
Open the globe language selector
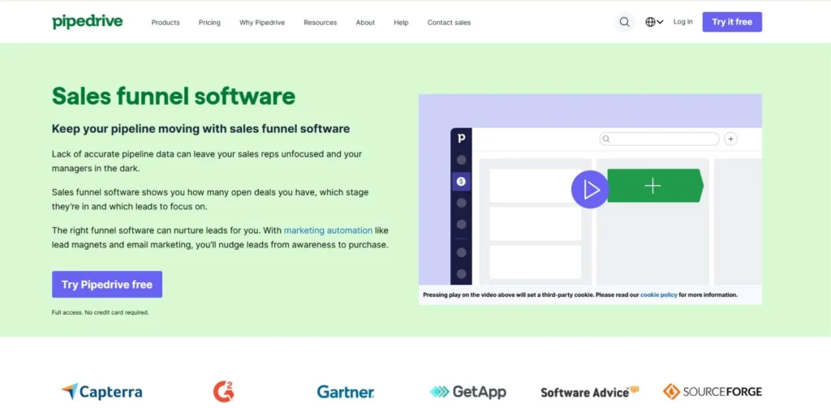[x=654, y=22]
